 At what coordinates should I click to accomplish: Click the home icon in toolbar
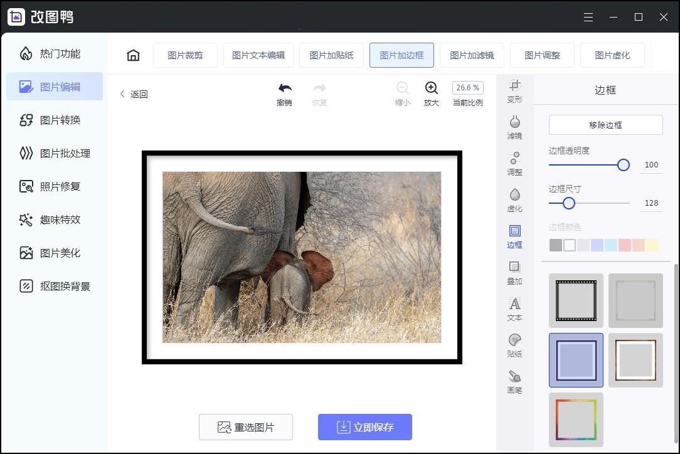[x=133, y=55]
